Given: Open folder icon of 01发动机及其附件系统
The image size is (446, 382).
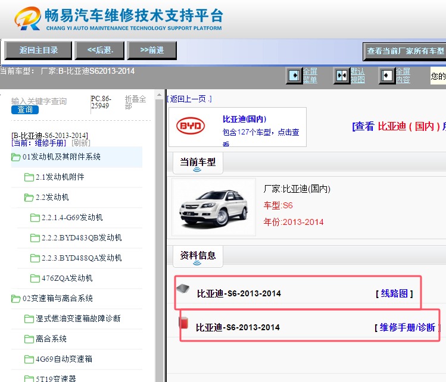Looking at the screenshot, I should coord(15,157).
